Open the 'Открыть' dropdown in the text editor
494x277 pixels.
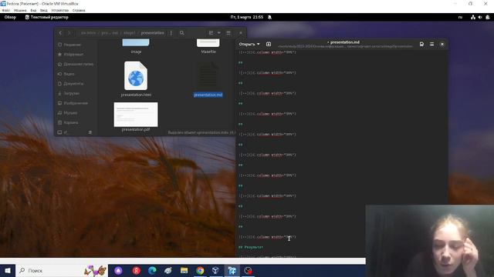click(x=249, y=45)
